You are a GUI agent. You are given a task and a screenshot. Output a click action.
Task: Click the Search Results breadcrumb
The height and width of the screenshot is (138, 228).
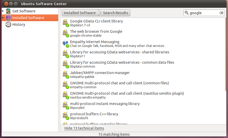[116, 13]
